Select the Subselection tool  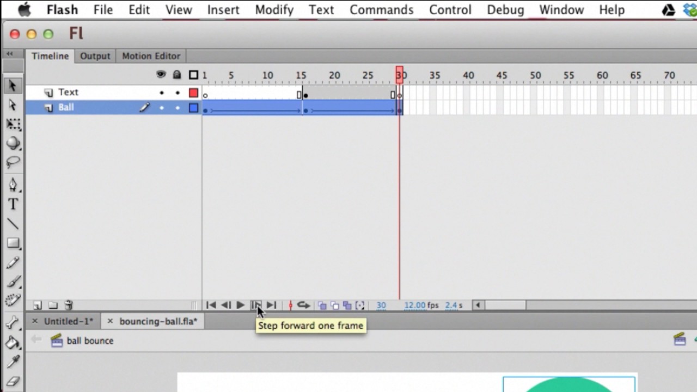13,105
